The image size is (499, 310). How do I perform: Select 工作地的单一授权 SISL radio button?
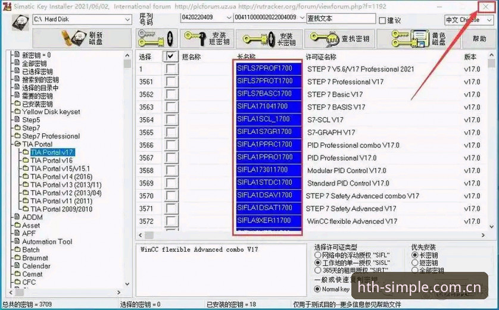317,262
